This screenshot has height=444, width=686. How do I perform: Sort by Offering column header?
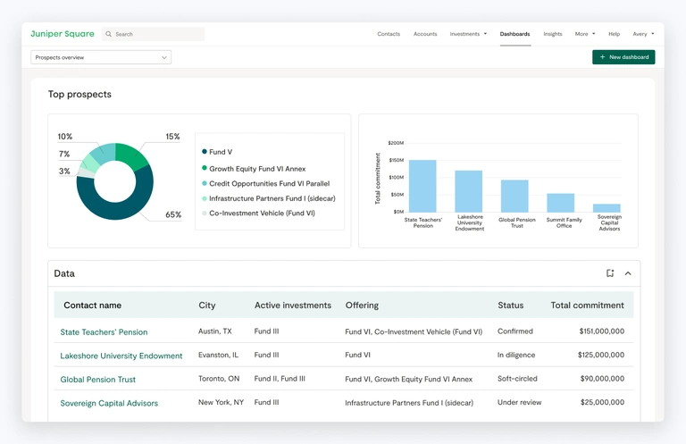[362, 306]
